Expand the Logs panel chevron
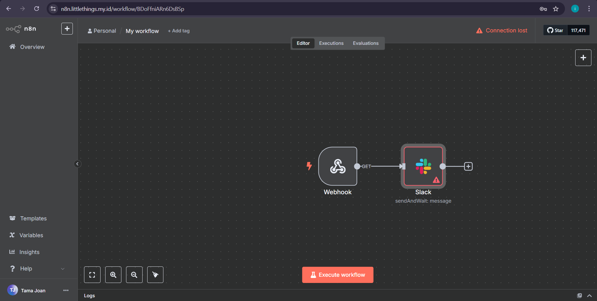The image size is (597, 301). pyautogui.click(x=589, y=296)
